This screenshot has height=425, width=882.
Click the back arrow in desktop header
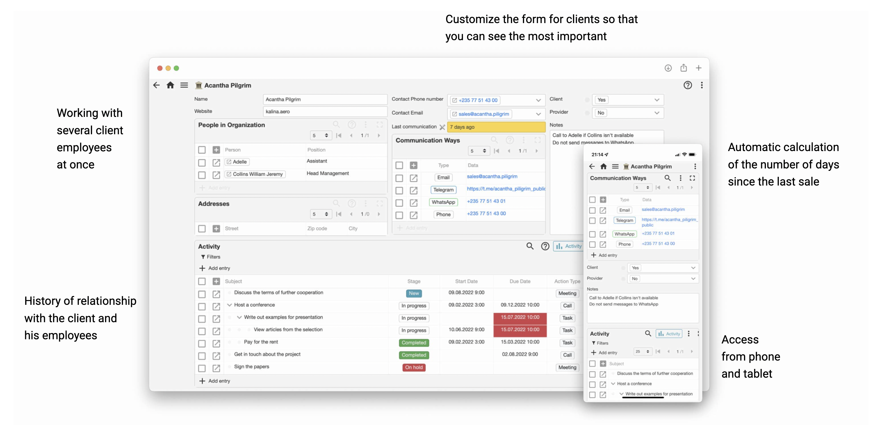(x=157, y=85)
